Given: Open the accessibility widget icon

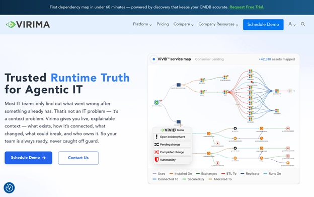Looking at the screenshot, I should 9,188.
